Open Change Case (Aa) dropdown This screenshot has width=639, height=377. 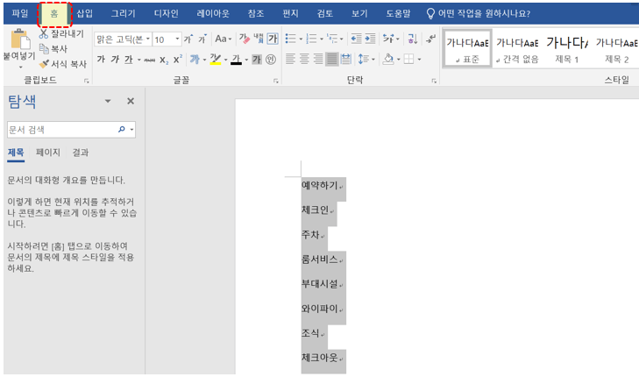coord(223,39)
